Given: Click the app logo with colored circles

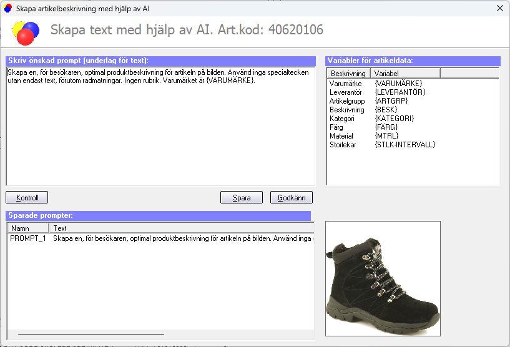Looking at the screenshot, I should 26,31.
